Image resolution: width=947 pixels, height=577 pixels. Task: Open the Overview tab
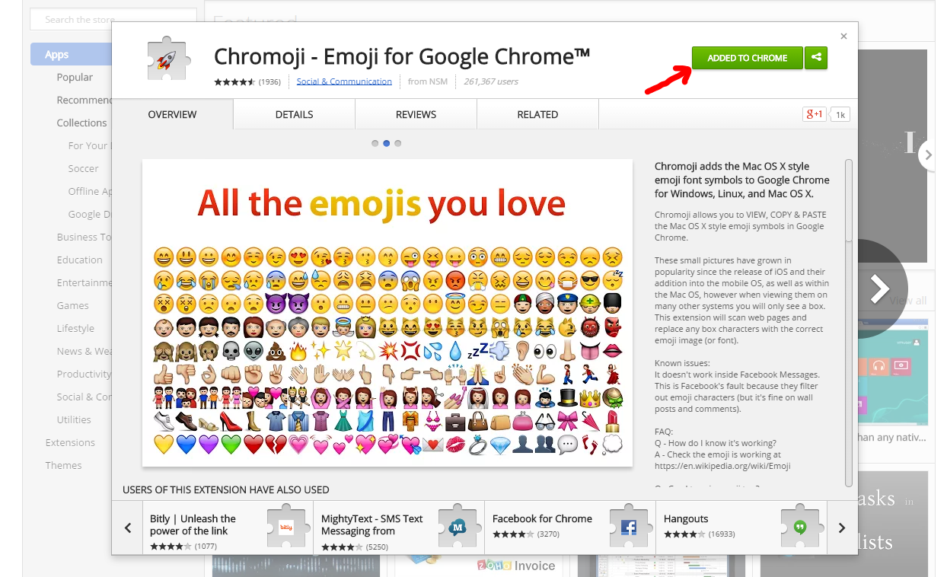click(172, 114)
